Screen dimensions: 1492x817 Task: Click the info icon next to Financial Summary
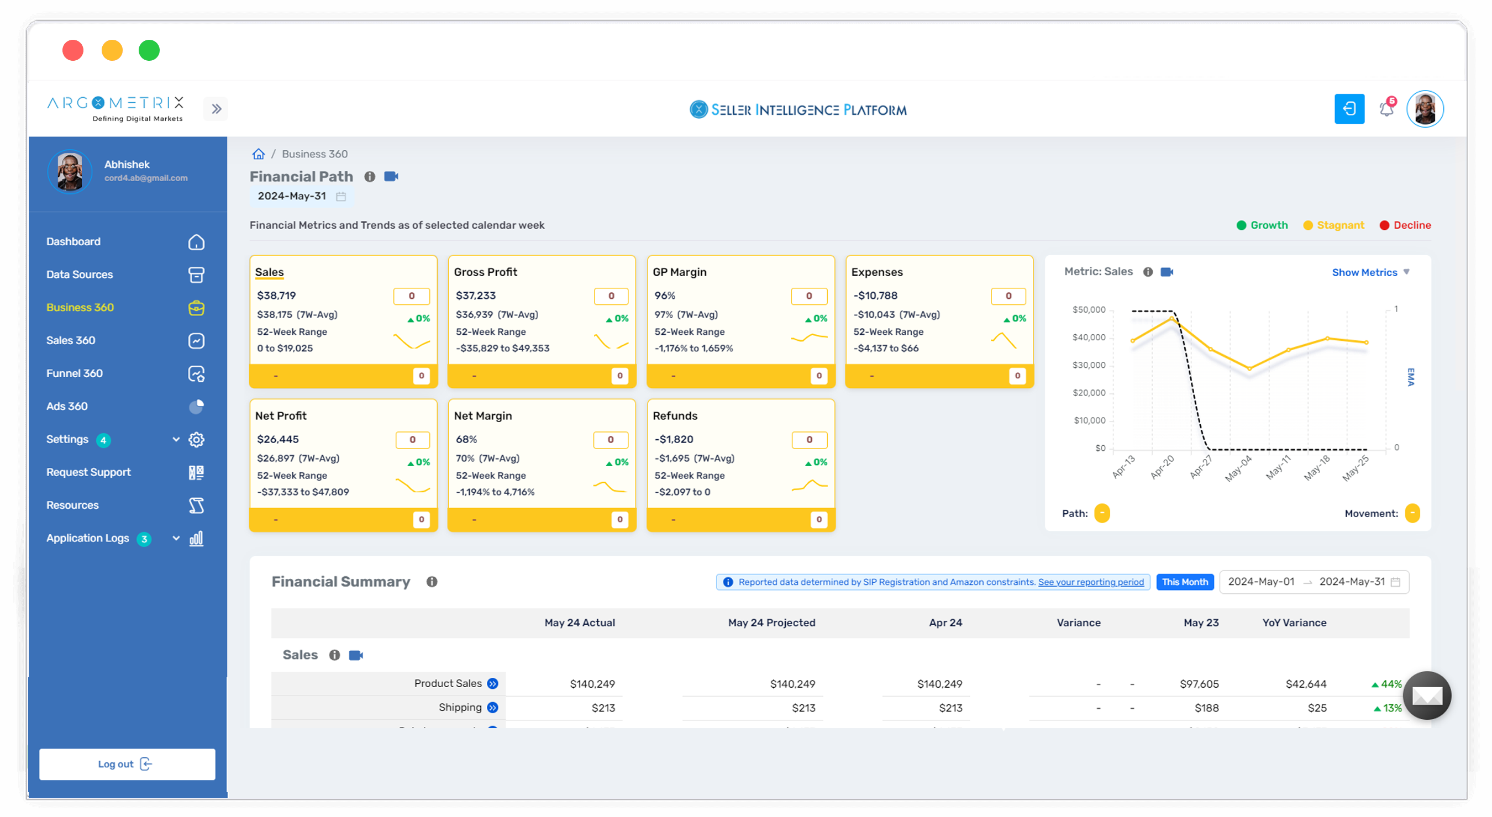(432, 582)
